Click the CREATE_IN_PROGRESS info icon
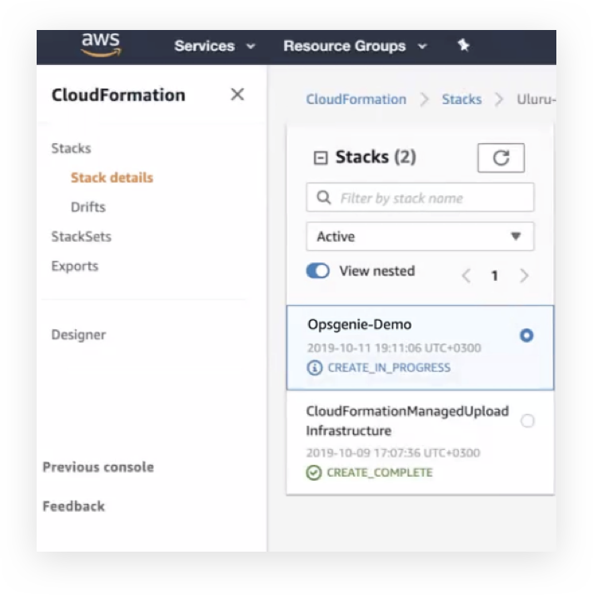 [x=314, y=367]
